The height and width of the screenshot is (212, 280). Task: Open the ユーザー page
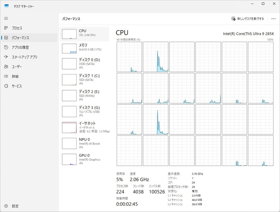(x=17, y=66)
